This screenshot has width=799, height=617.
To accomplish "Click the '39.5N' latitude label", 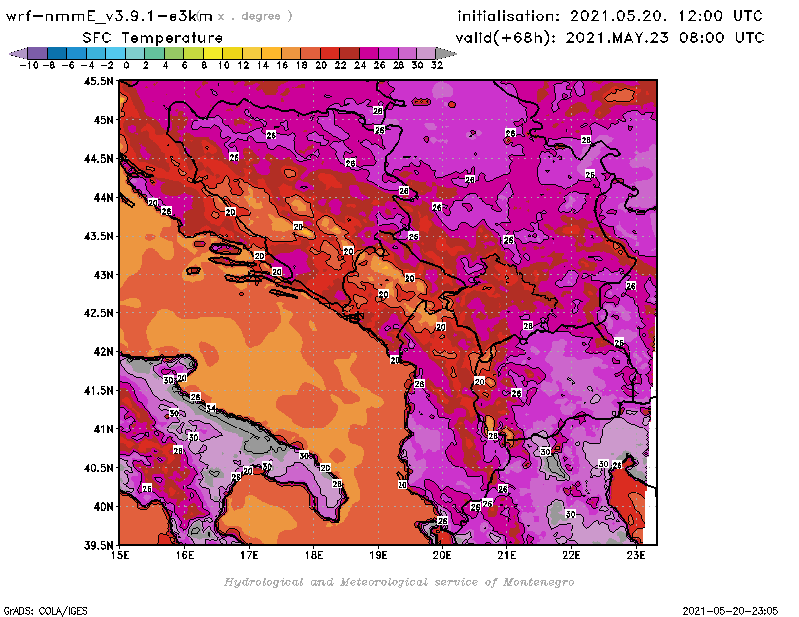I will coord(98,546).
